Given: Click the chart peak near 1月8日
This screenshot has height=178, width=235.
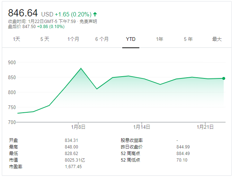Looking at the screenshot, I should pos(81,68).
